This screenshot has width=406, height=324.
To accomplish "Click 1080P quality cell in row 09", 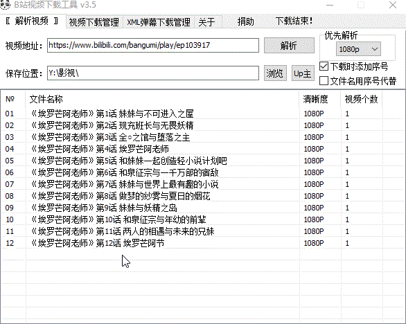I will [x=314, y=208].
